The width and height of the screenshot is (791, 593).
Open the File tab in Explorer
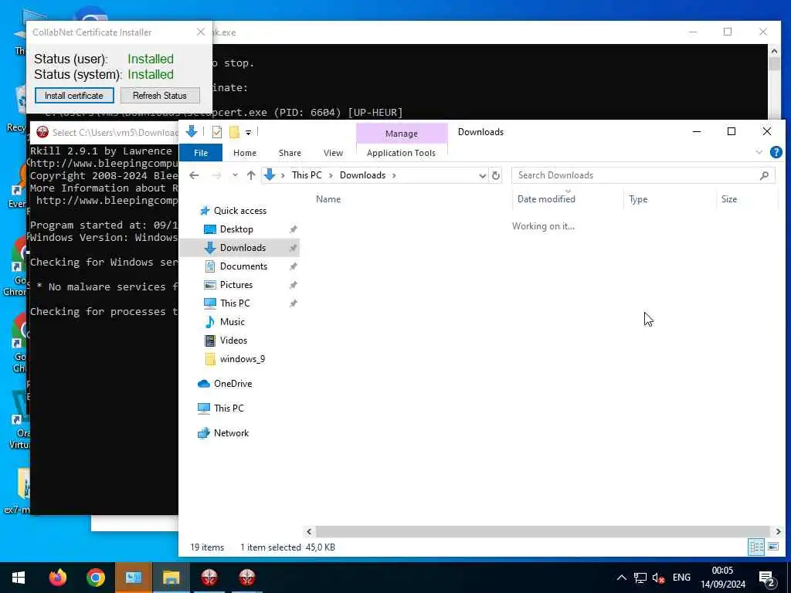click(201, 153)
